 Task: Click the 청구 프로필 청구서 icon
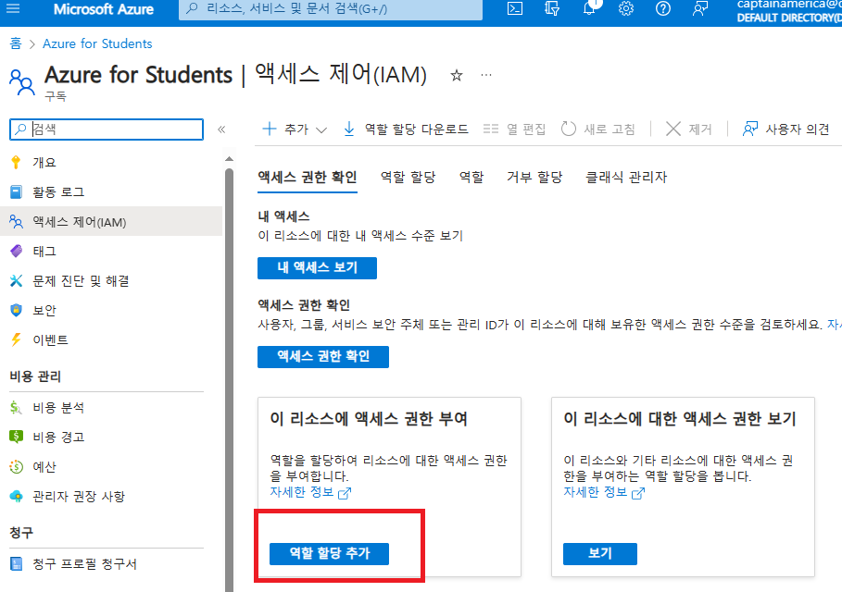[16, 563]
